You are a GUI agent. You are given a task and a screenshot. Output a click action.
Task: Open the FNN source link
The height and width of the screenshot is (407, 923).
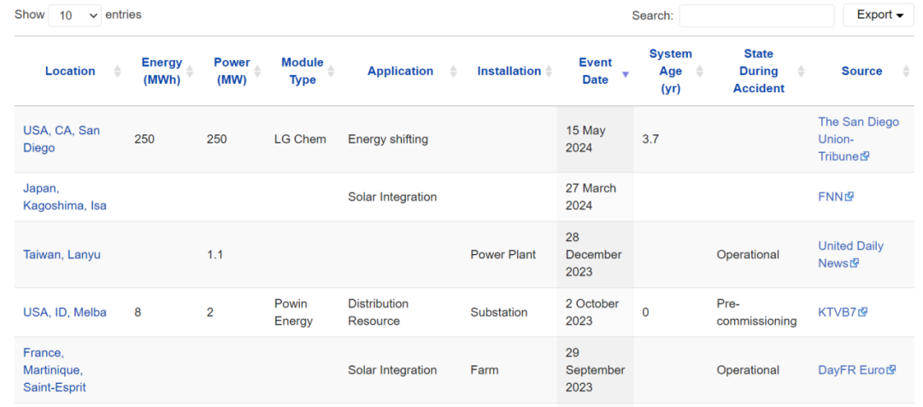[x=835, y=196]
